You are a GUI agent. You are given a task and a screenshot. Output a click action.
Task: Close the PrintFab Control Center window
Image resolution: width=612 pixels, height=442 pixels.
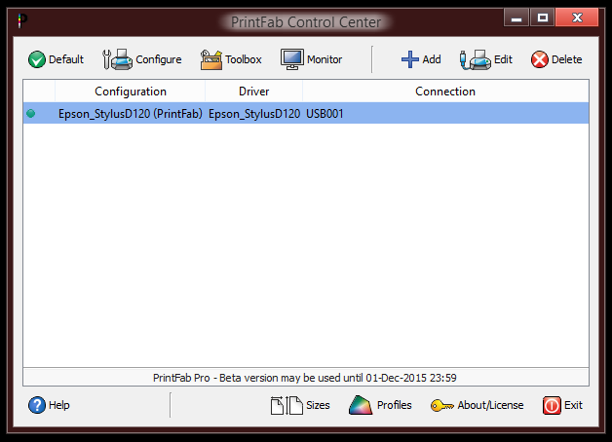577,18
